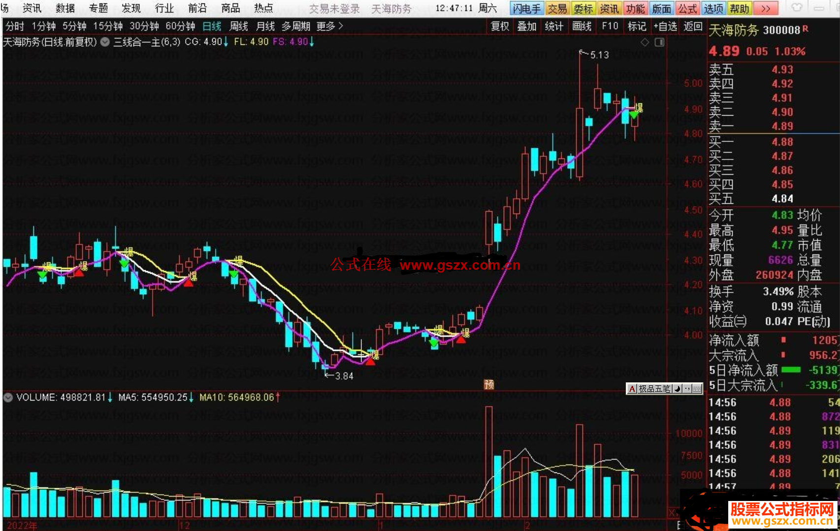Click the 5日净流入额 row
The image size is (840, 531).
click(x=774, y=370)
